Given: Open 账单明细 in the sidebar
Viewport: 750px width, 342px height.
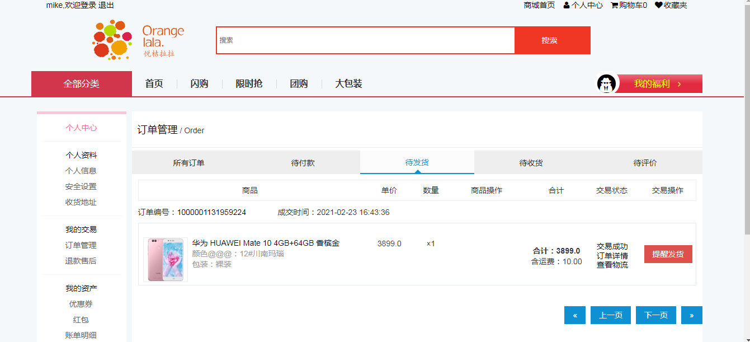Looking at the screenshot, I should click(x=81, y=335).
